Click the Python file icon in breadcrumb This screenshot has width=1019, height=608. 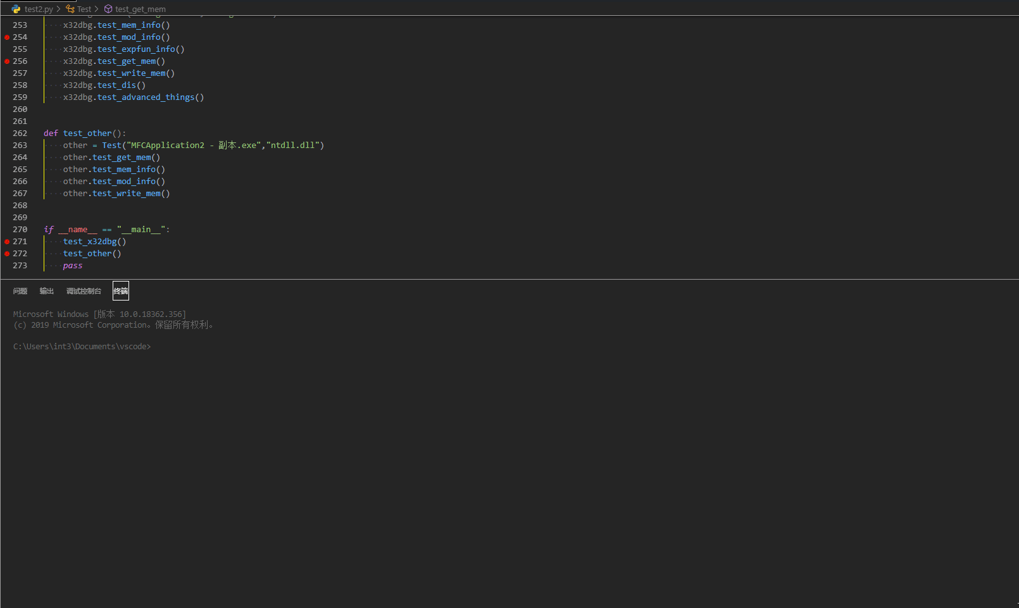coord(16,9)
